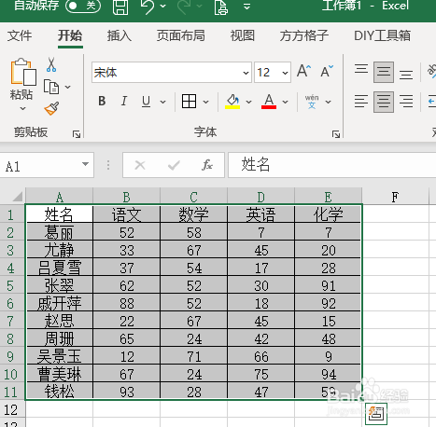
Task: Select column D header
Action: [x=260, y=197]
